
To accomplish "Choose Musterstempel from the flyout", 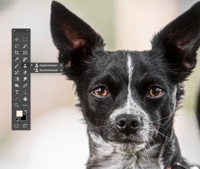I will coord(48,70).
